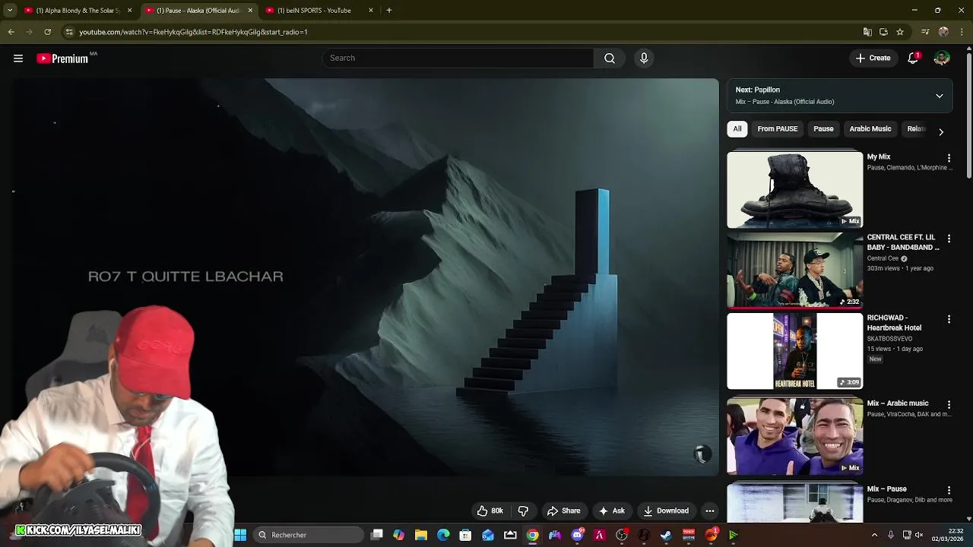
Task: Go back in browser history
Action: point(11,32)
